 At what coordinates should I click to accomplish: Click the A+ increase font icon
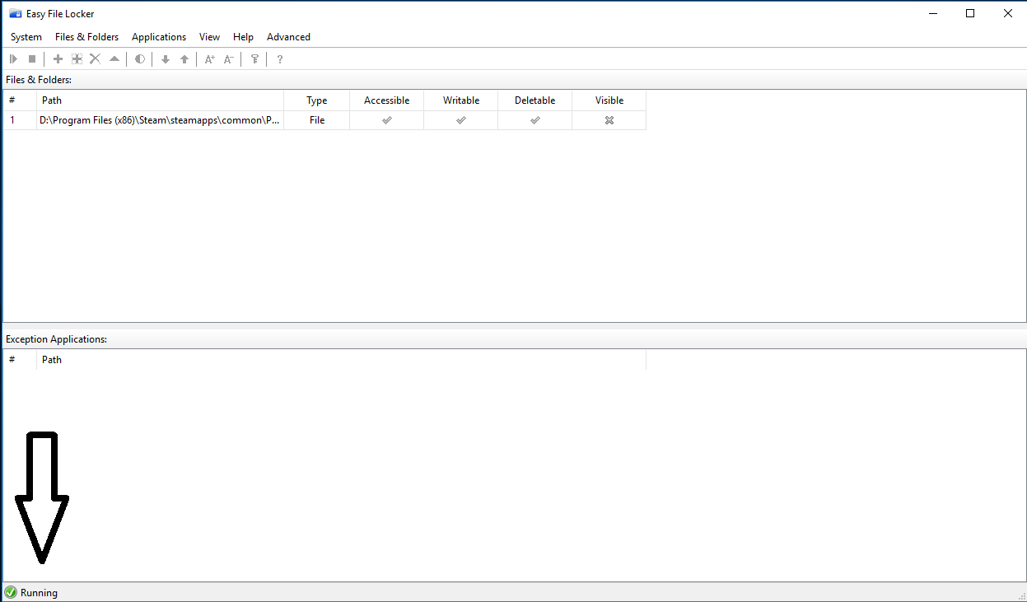[x=210, y=59]
